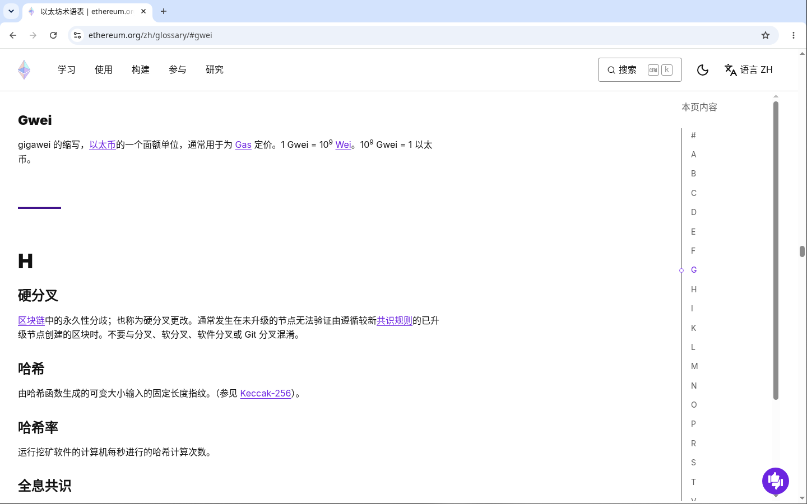
Task: Click the page's main vertical scrollbar thumb
Action: coord(803,251)
